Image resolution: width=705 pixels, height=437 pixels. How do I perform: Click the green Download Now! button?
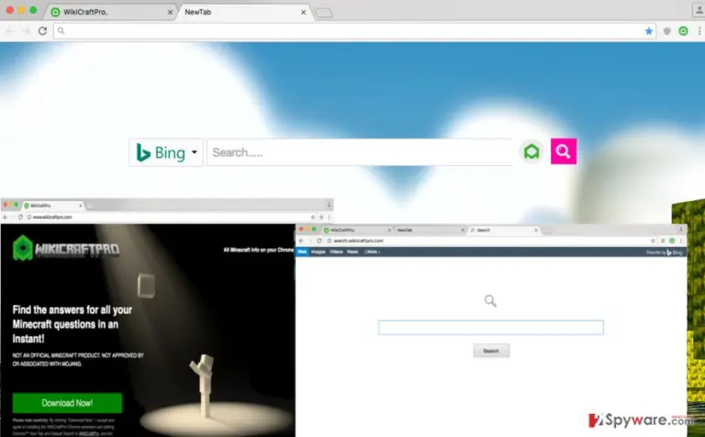(x=67, y=403)
